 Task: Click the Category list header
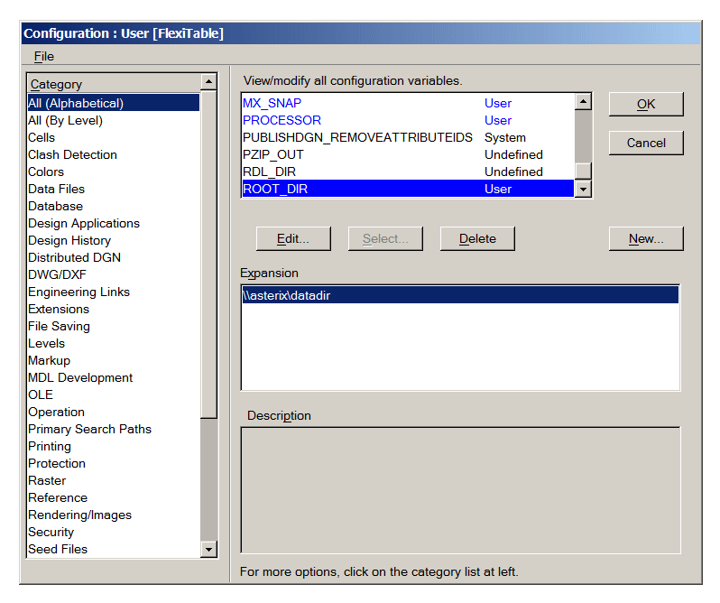tap(114, 84)
